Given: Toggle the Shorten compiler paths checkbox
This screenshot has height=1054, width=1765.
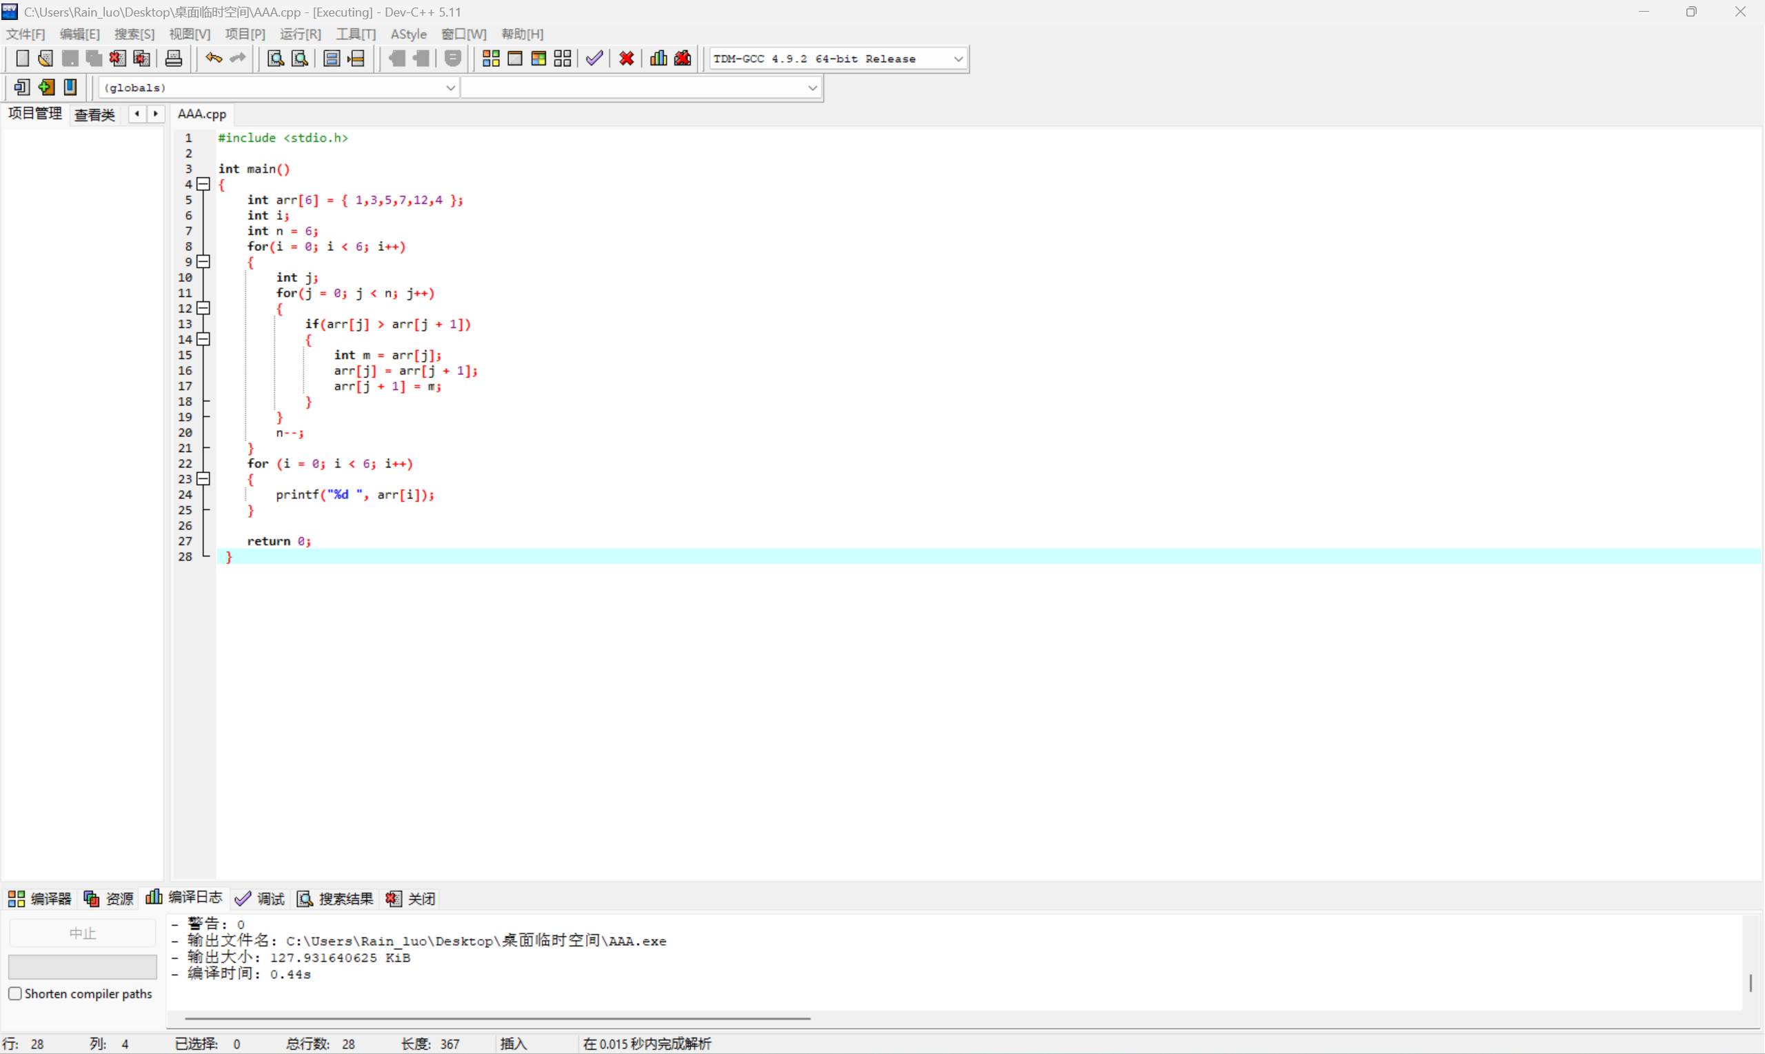Looking at the screenshot, I should (x=15, y=993).
